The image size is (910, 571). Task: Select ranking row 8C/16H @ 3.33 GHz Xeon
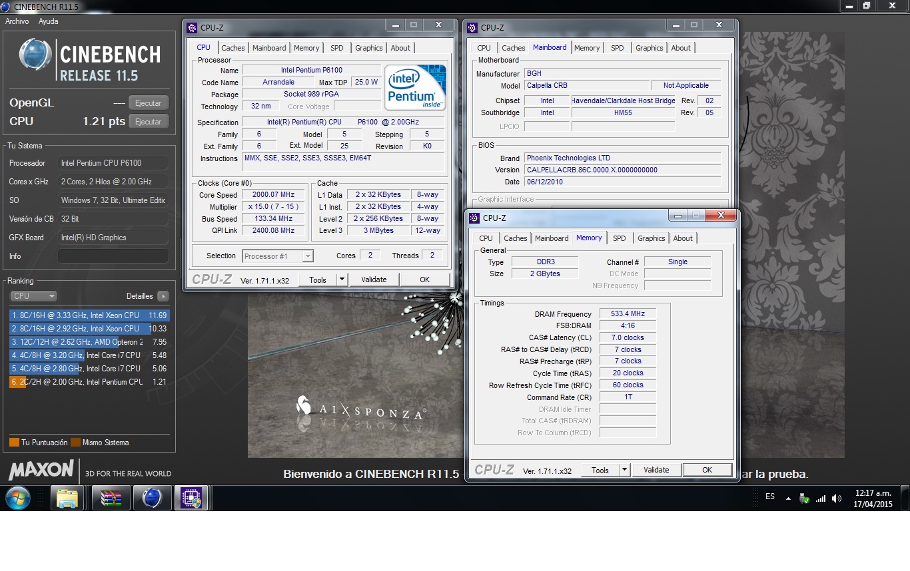[89, 315]
